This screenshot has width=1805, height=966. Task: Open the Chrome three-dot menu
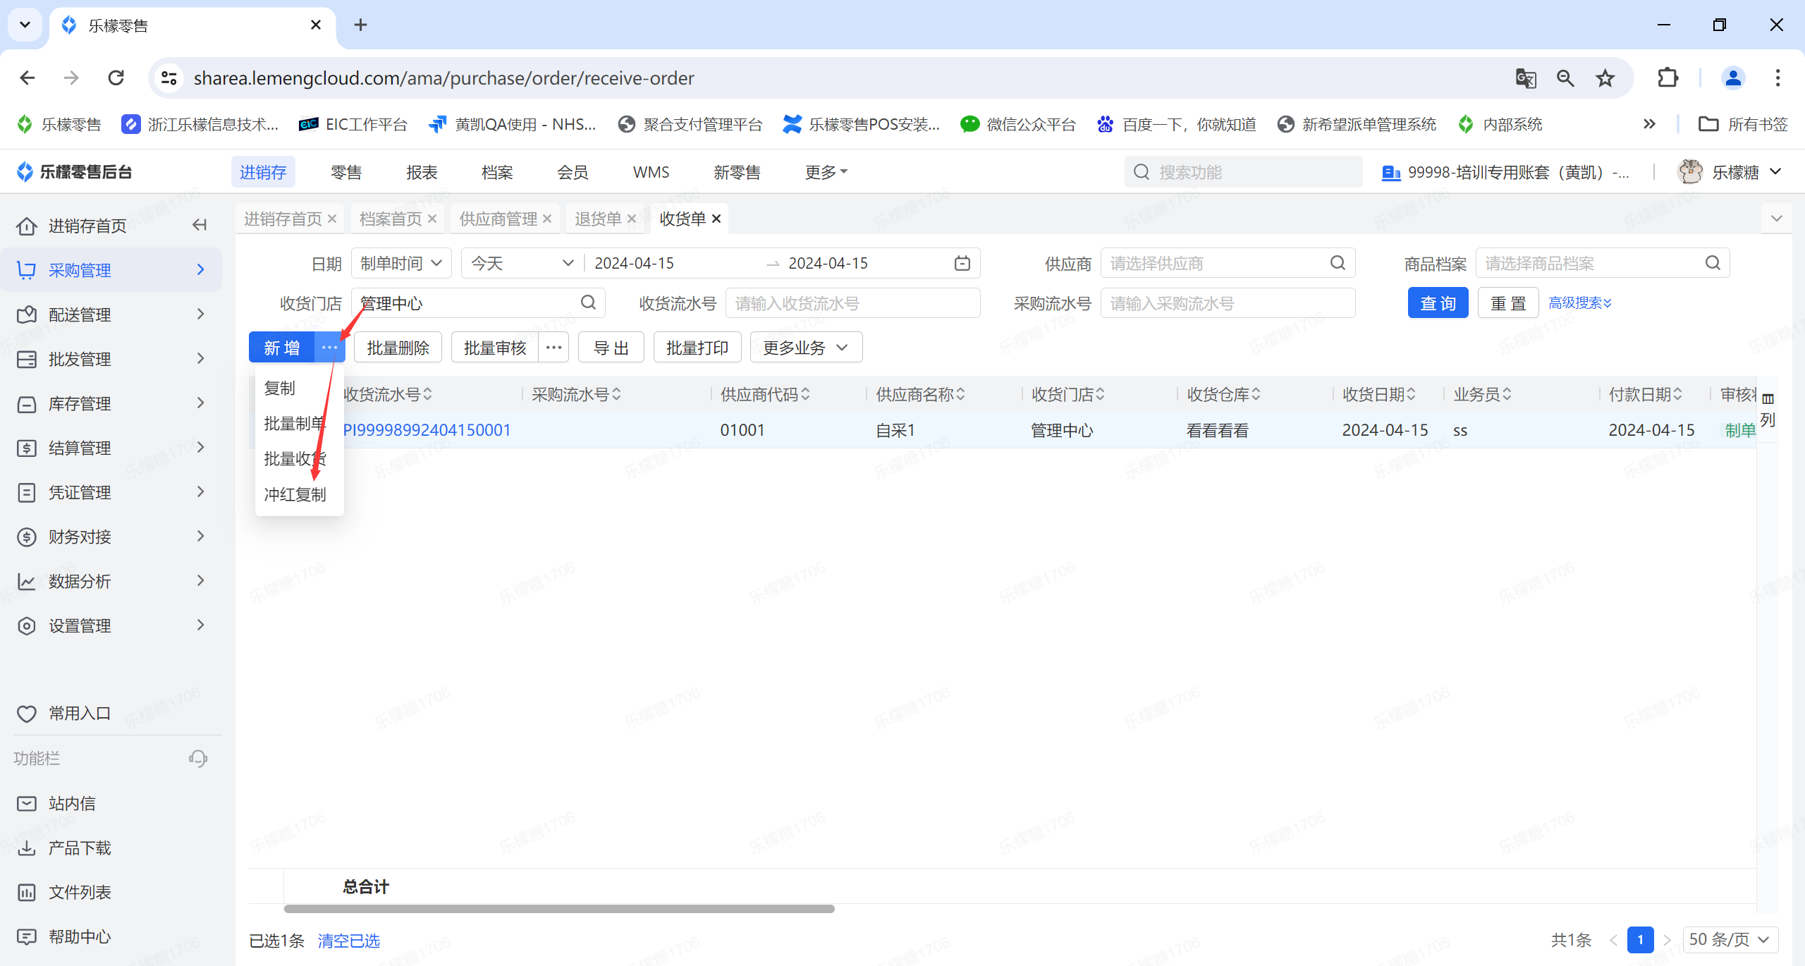point(1778,78)
